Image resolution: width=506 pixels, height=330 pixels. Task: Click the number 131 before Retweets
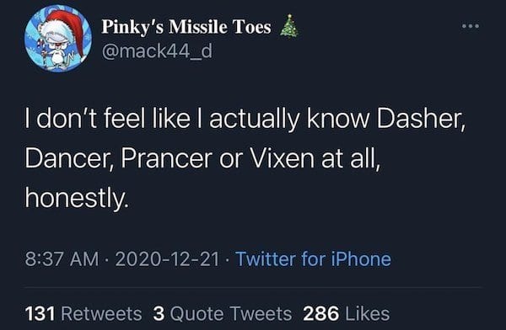click(x=40, y=314)
